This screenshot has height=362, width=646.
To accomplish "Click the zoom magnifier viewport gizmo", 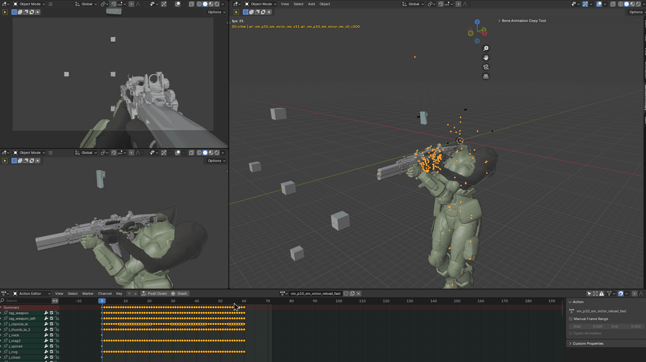I will [x=486, y=48].
